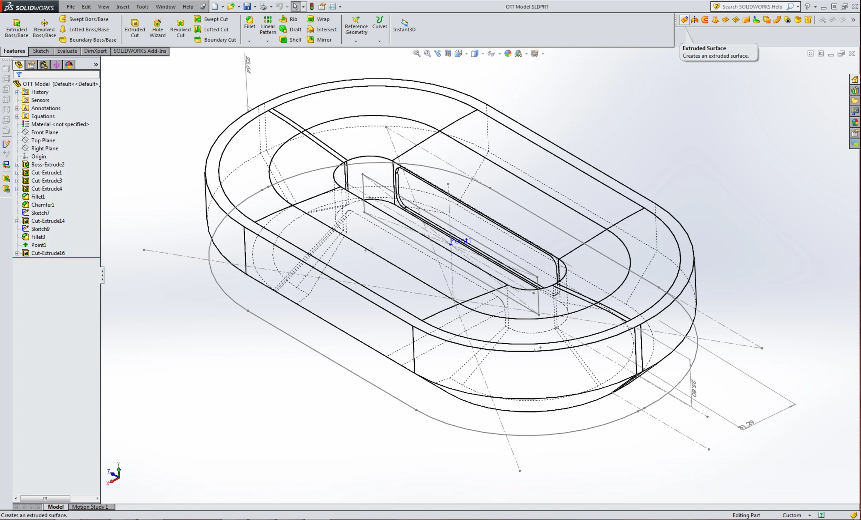Switch to the Sketch tab
Image resolution: width=861 pixels, height=520 pixels.
coord(41,51)
